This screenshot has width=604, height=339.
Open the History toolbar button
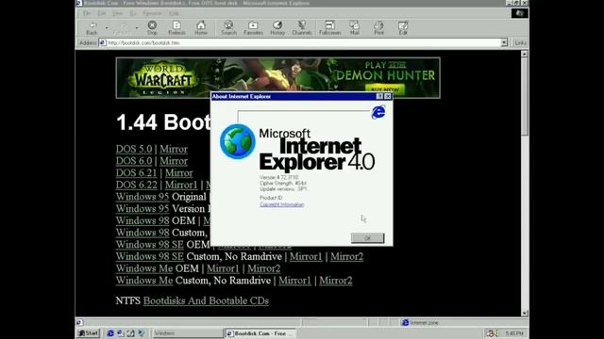[x=277, y=27]
